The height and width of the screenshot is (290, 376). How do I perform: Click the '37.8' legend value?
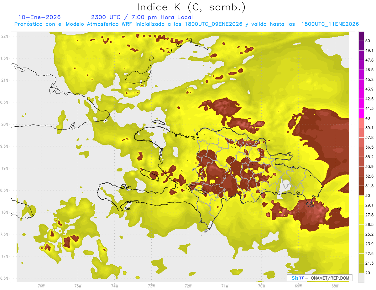(369, 137)
